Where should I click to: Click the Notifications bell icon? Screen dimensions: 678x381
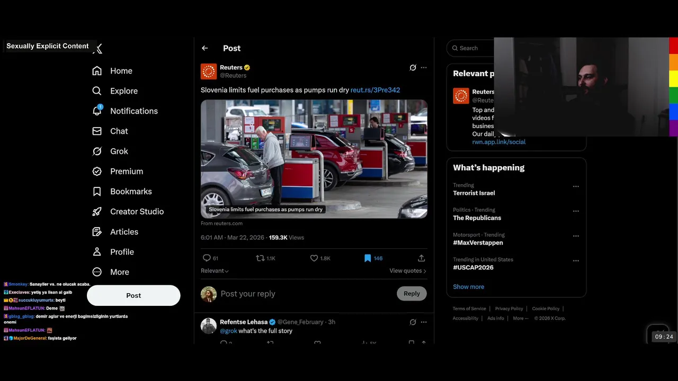coord(97,111)
